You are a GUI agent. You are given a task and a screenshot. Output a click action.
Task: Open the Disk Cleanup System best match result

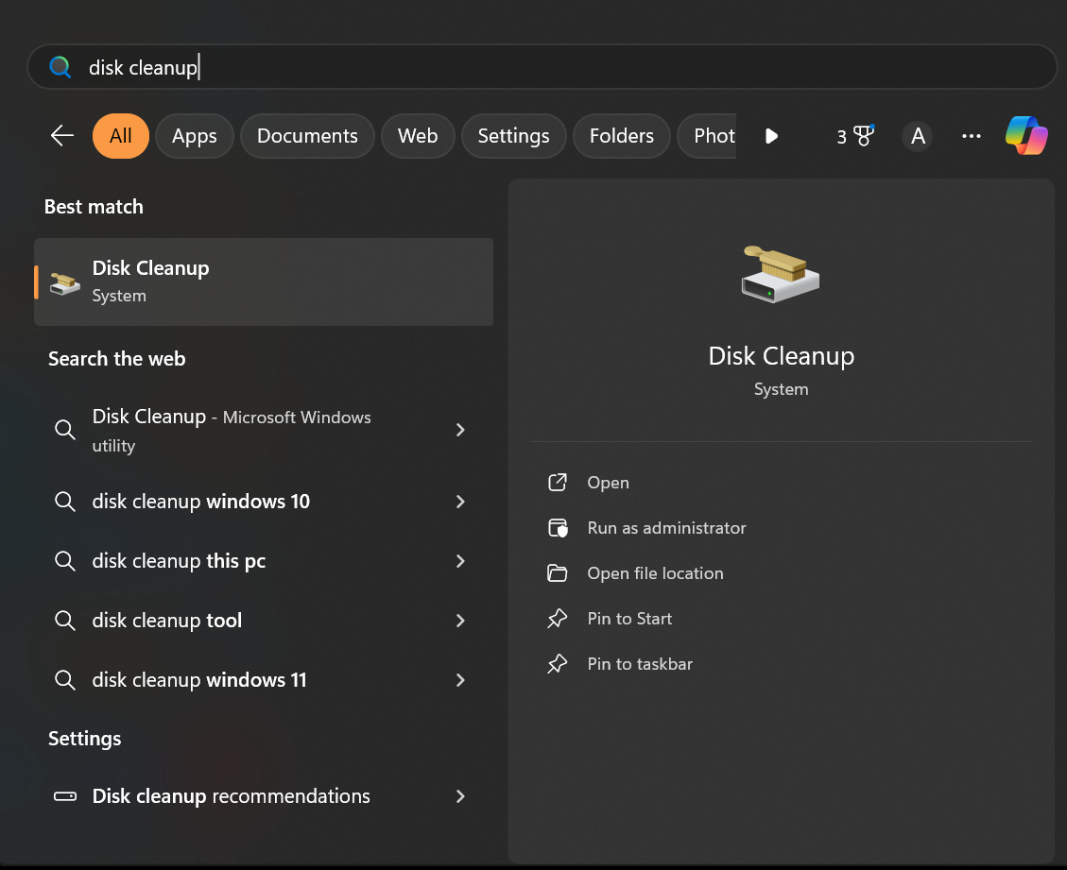pos(264,281)
